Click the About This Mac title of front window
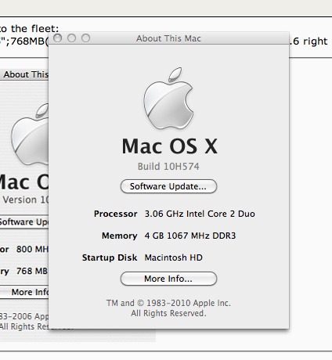 168,38
